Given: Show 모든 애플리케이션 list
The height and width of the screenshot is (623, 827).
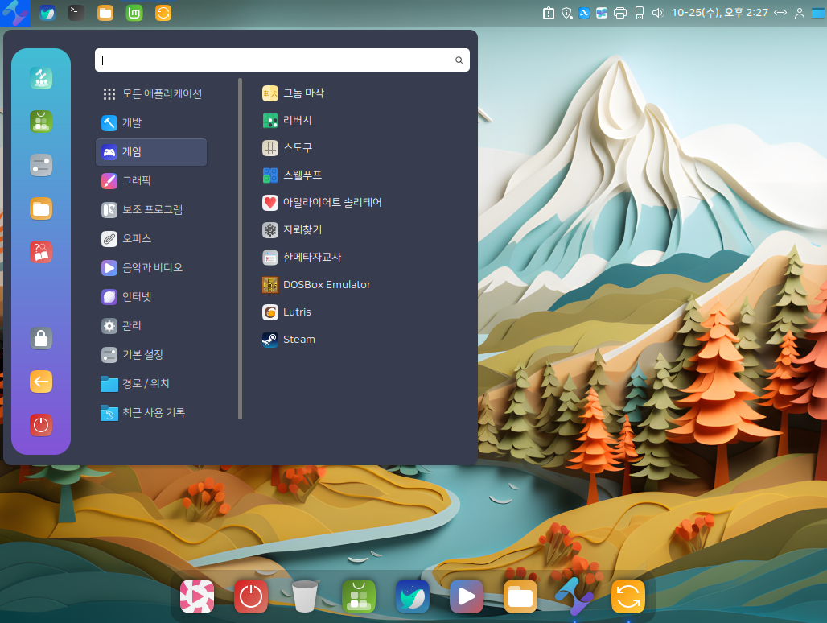Looking at the screenshot, I should click(161, 94).
